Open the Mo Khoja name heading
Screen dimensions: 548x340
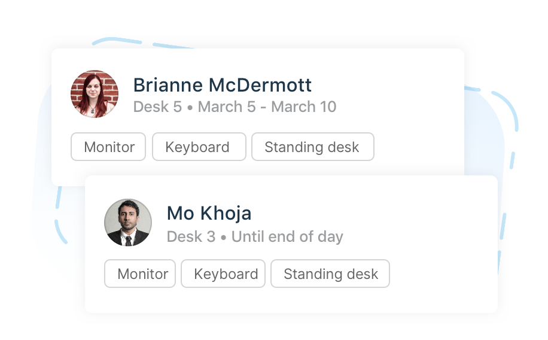click(x=209, y=213)
